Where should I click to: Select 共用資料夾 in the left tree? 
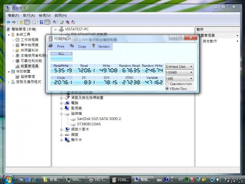coord(27,50)
